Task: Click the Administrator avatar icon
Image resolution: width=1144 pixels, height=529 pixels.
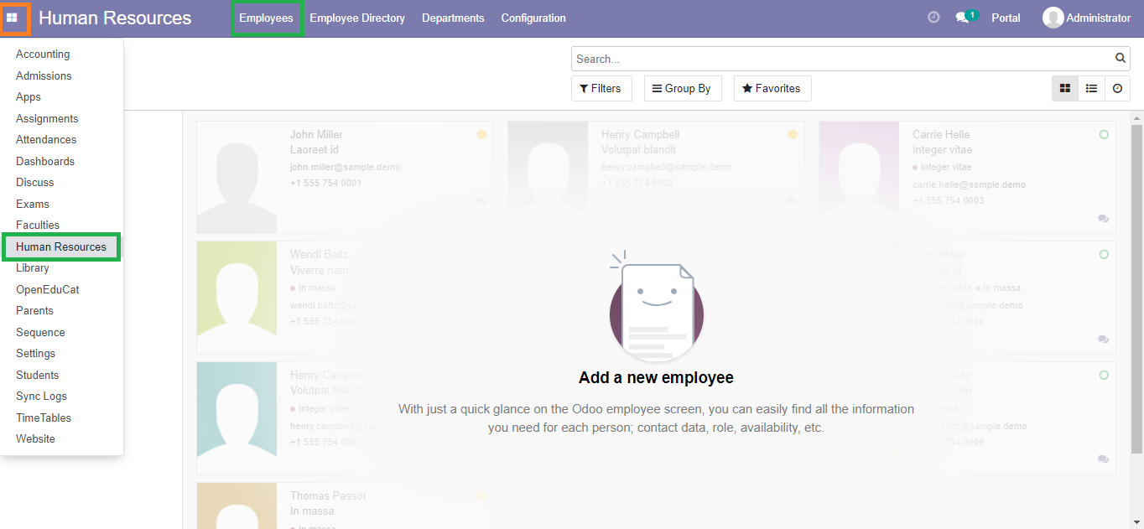Action: pyautogui.click(x=1053, y=18)
